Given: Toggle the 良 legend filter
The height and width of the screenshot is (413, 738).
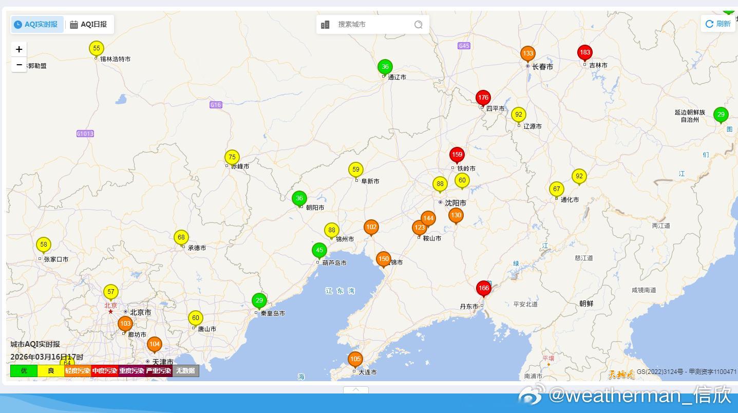Looking at the screenshot, I should [x=50, y=370].
